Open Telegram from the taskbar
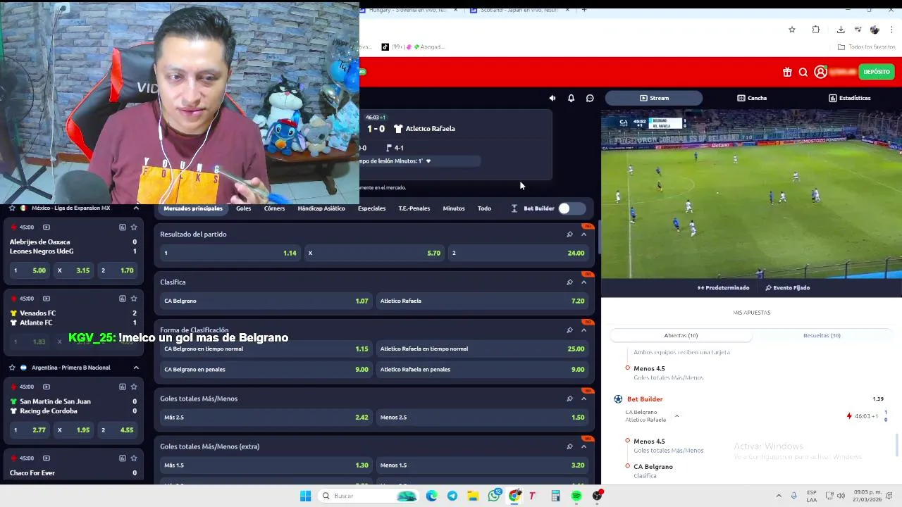Image resolution: width=902 pixels, height=507 pixels. 452,496
